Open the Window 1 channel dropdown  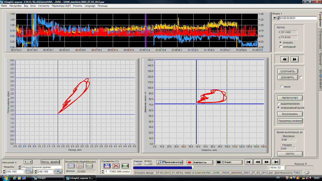(275, 18)
